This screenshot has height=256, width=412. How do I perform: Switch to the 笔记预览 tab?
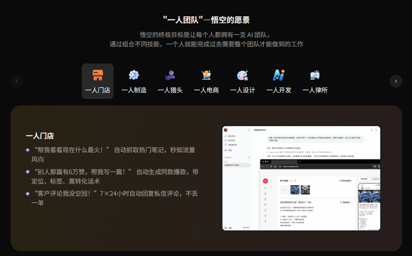point(364,179)
